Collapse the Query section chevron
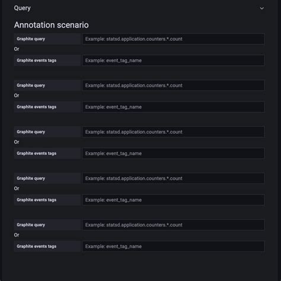This screenshot has height=281, width=281. 262,8
